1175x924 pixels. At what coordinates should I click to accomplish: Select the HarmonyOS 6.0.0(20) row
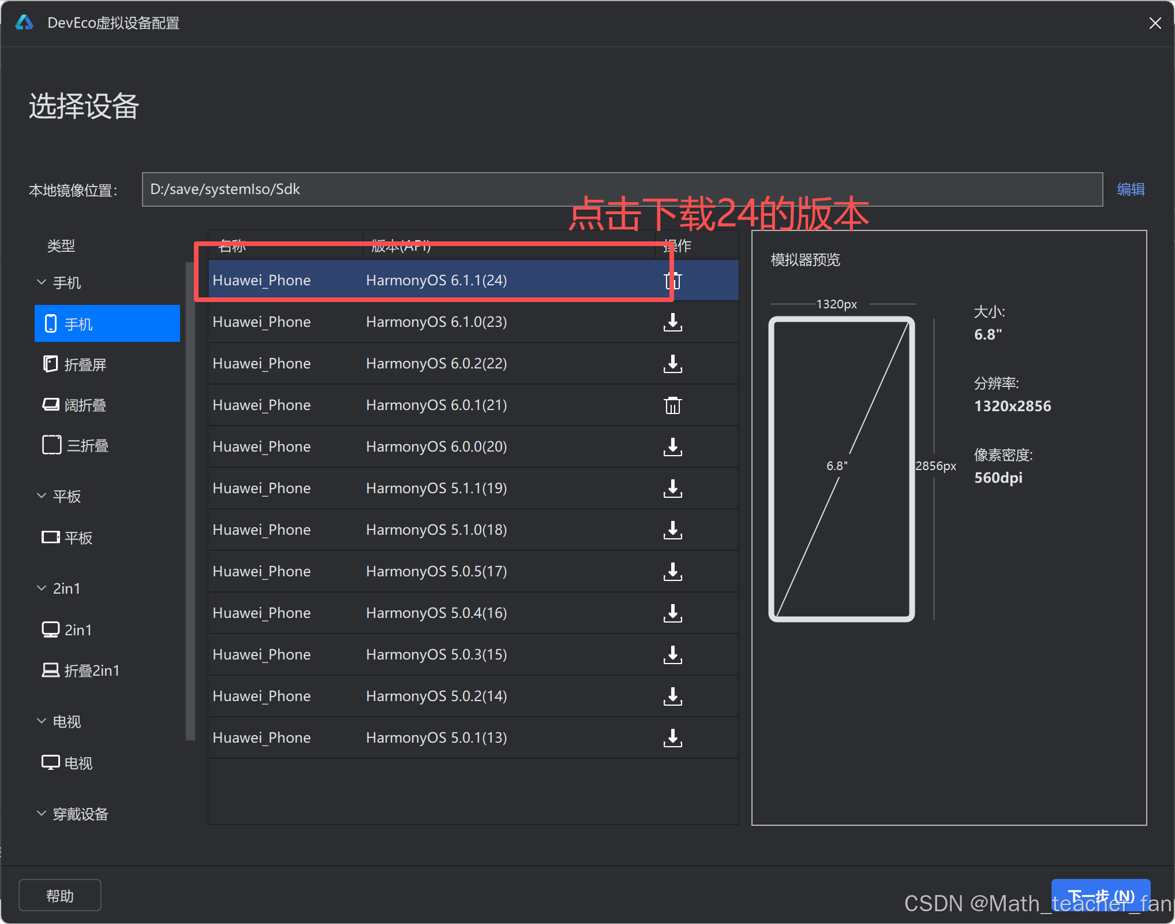pos(473,446)
